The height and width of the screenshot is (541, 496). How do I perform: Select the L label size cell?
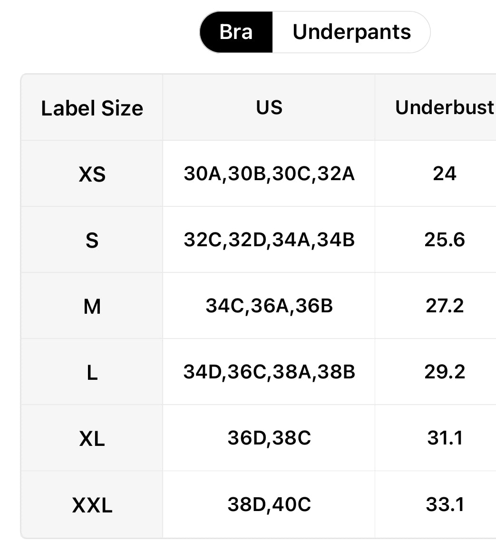[92, 373]
